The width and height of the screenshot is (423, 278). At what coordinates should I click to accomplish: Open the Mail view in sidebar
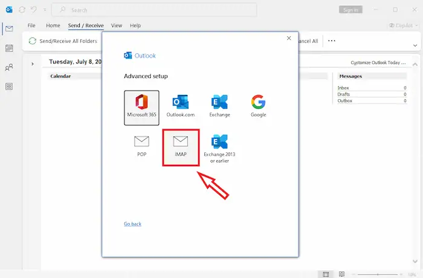(x=9, y=29)
